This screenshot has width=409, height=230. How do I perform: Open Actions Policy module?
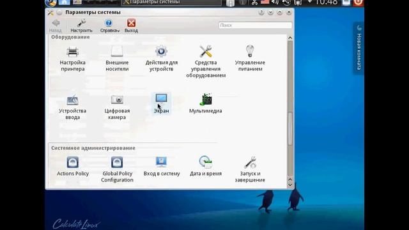[73, 166]
